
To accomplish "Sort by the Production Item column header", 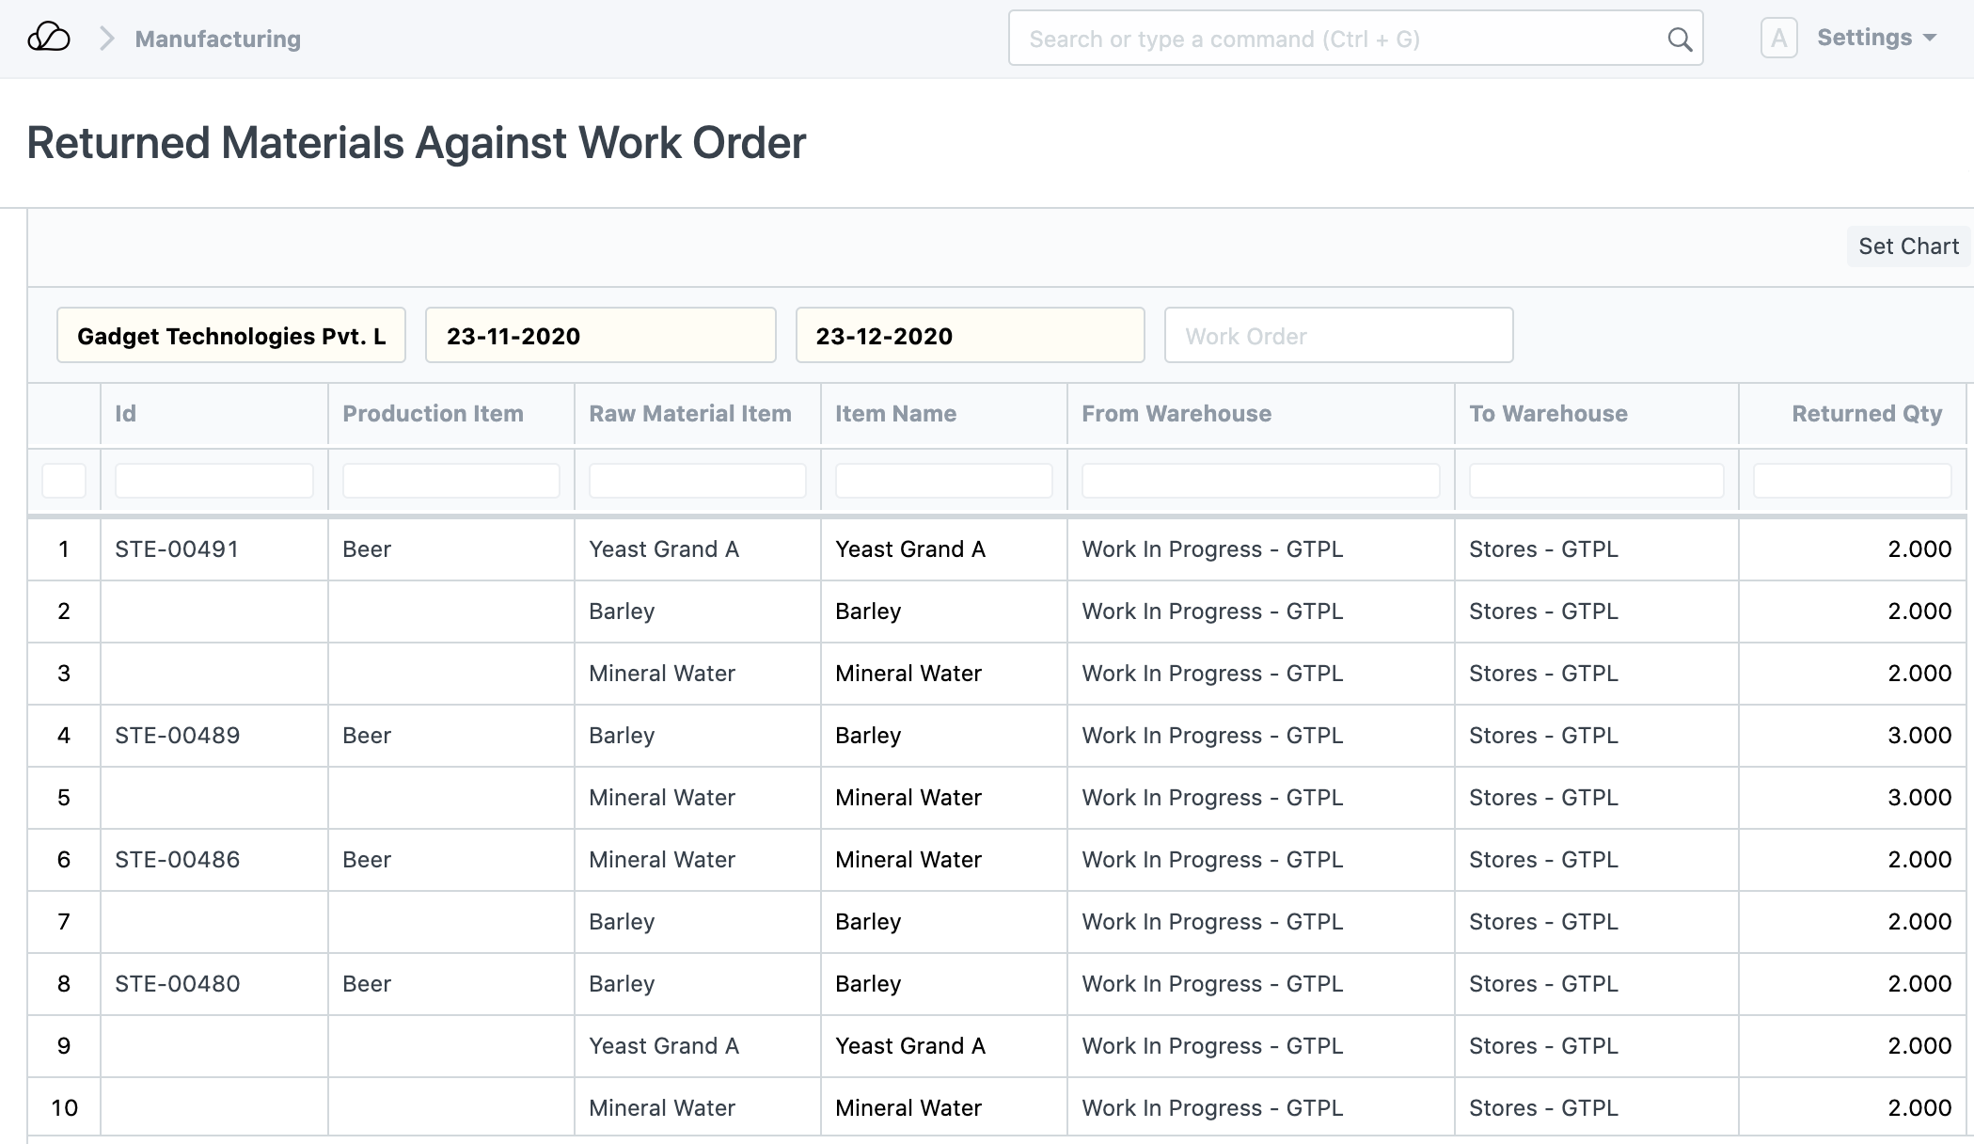I will [x=433, y=414].
